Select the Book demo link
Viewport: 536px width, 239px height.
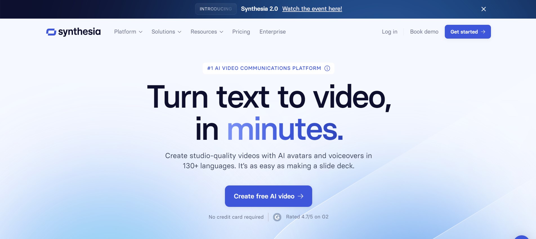point(424,32)
